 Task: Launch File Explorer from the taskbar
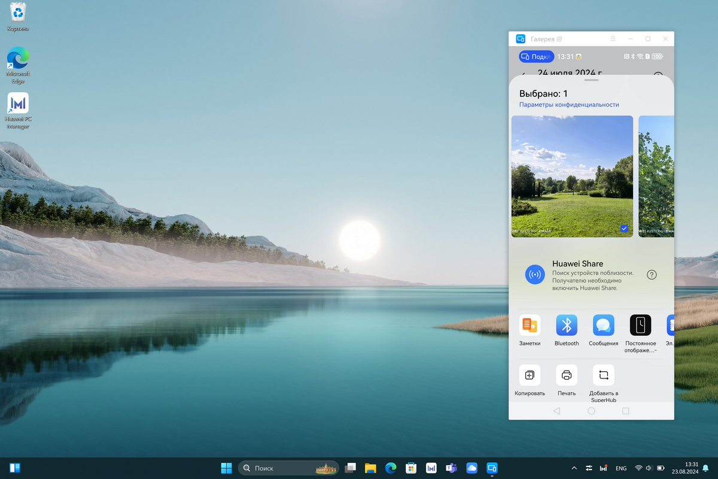[371, 468]
